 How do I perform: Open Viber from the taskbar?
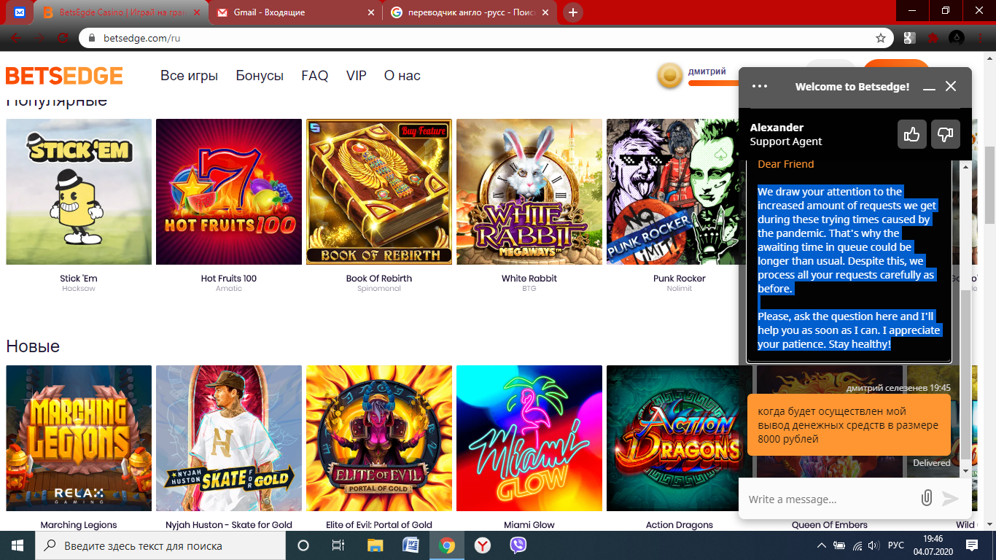pyautogui.click(x=518, y=545)
